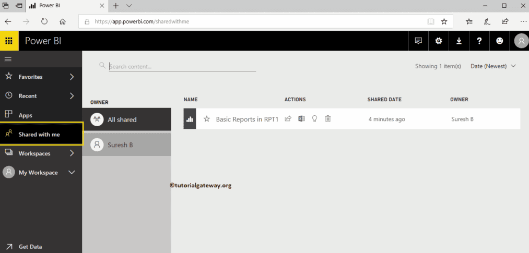The width and height of the screenshot is (529, 253).
Task: Open Help and Support question mark
Action: [x=479, y=41]
